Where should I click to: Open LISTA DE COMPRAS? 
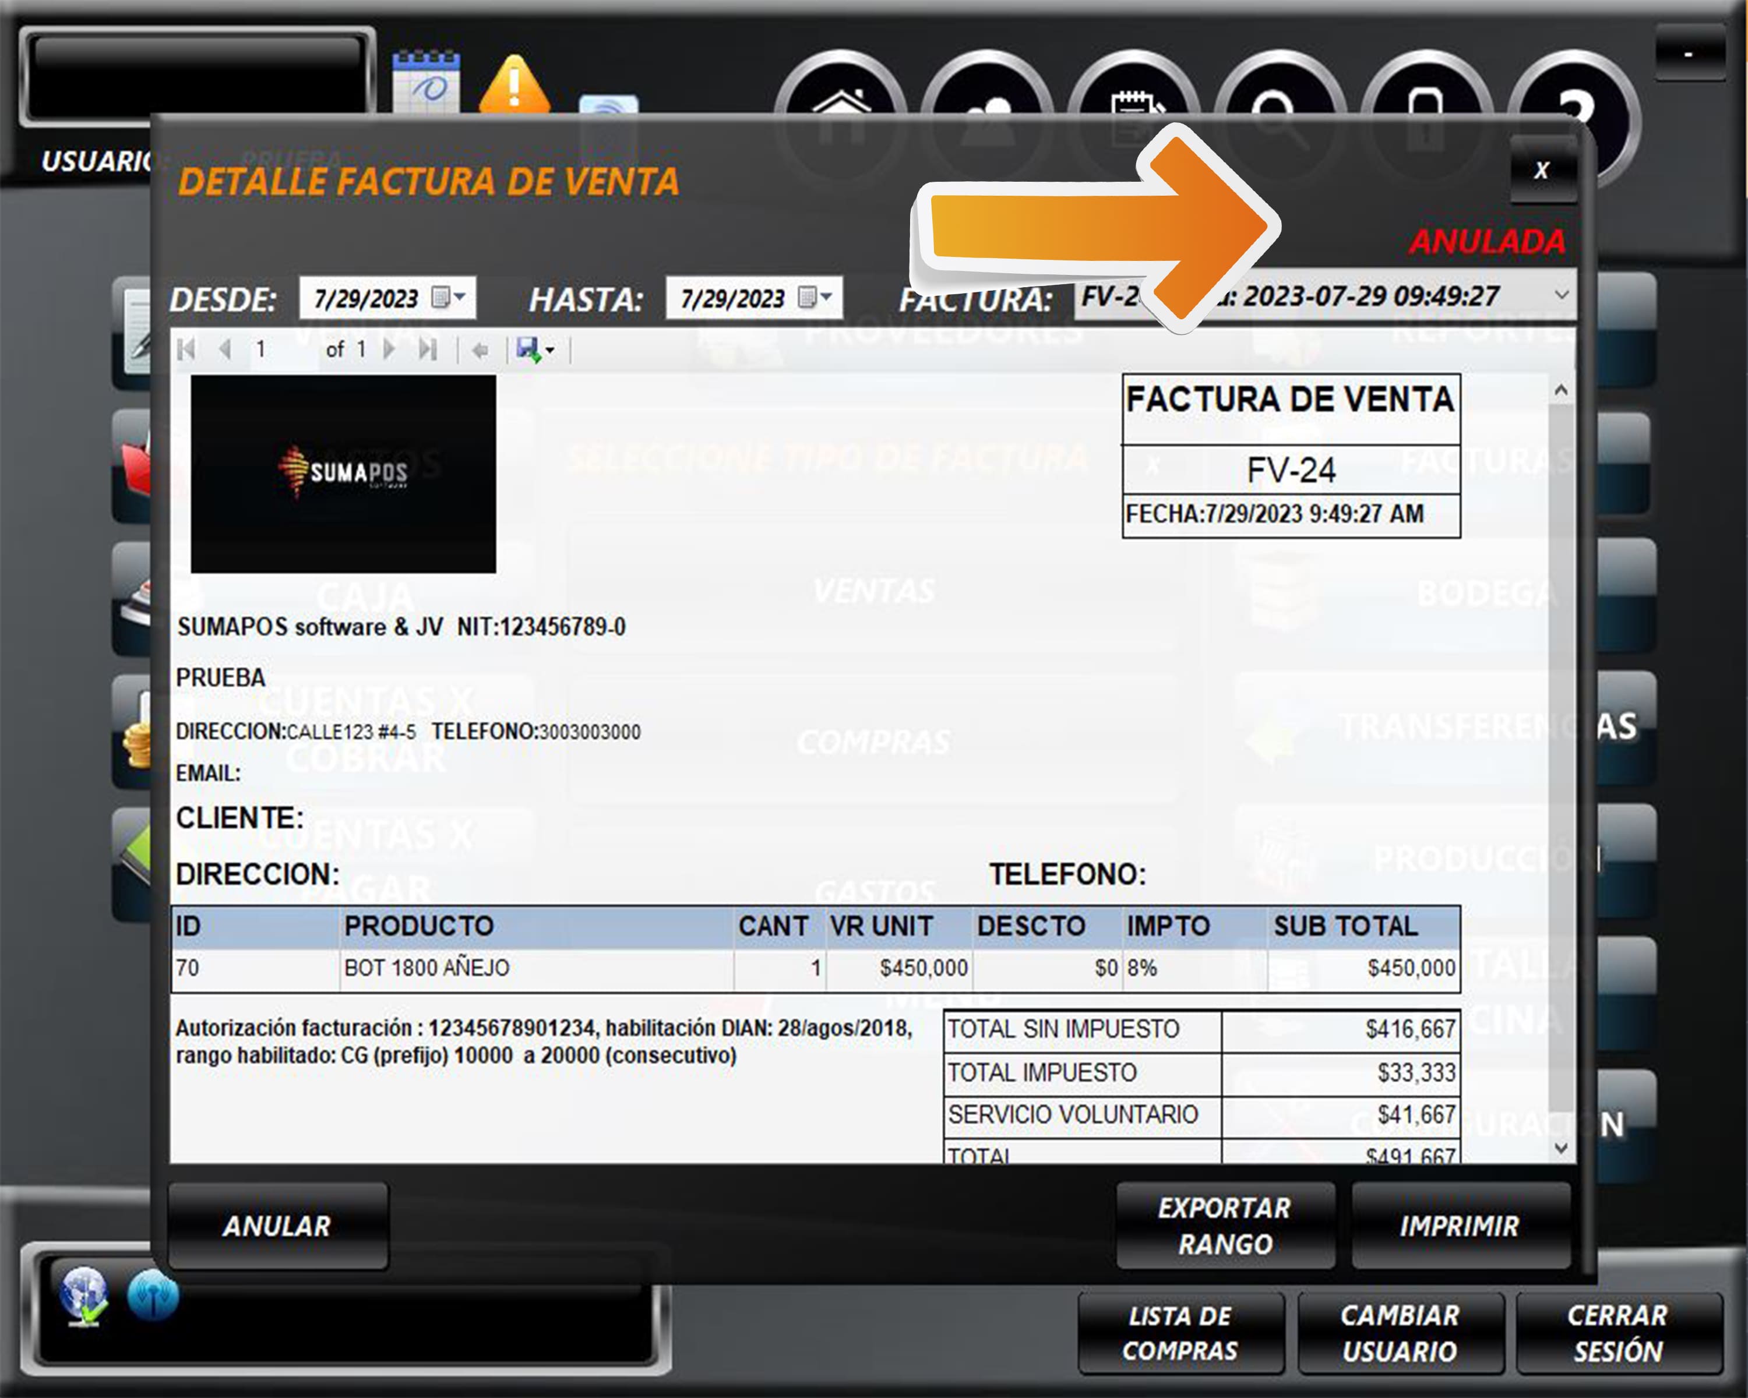click(x=1180, y=1333)
